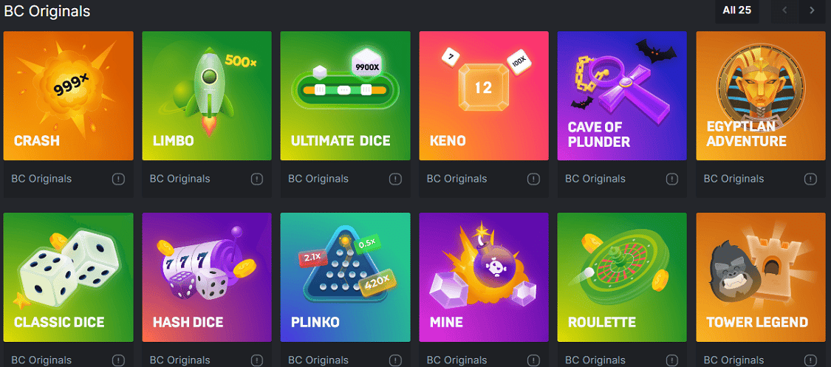
Task: Open the Plinko game tile
Action: [345, 278]
